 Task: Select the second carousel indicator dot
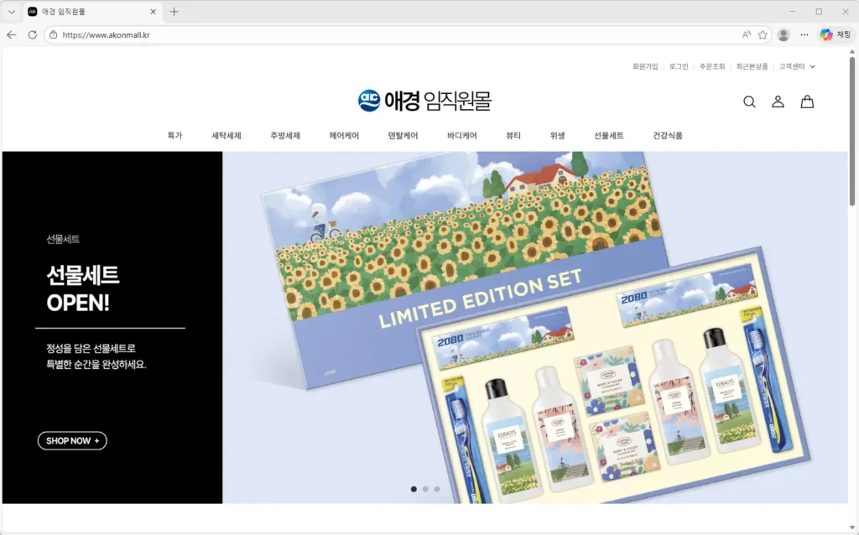[x=425, y=489]
